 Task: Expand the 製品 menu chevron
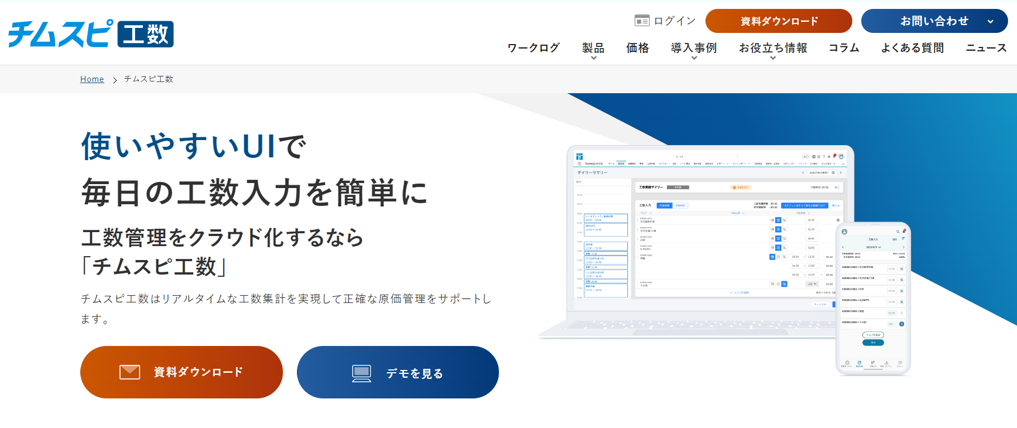pos(593,58)
